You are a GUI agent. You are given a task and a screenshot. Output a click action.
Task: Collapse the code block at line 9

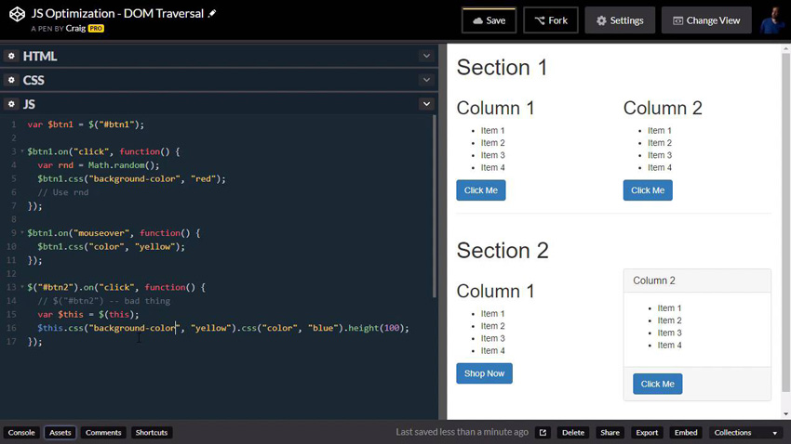(22, 233)
